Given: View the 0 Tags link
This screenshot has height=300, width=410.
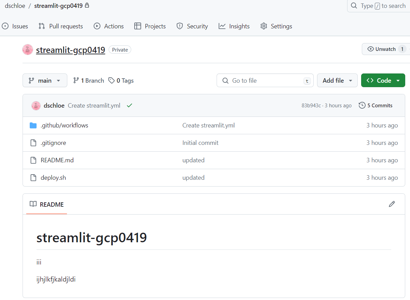Looking at the screenshot, I should pyautogui.click(x=121, y=81).
